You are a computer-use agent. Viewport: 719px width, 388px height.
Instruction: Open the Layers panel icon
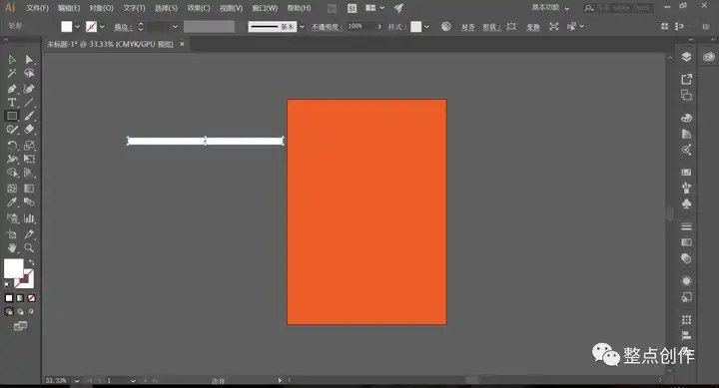(686, 57)
